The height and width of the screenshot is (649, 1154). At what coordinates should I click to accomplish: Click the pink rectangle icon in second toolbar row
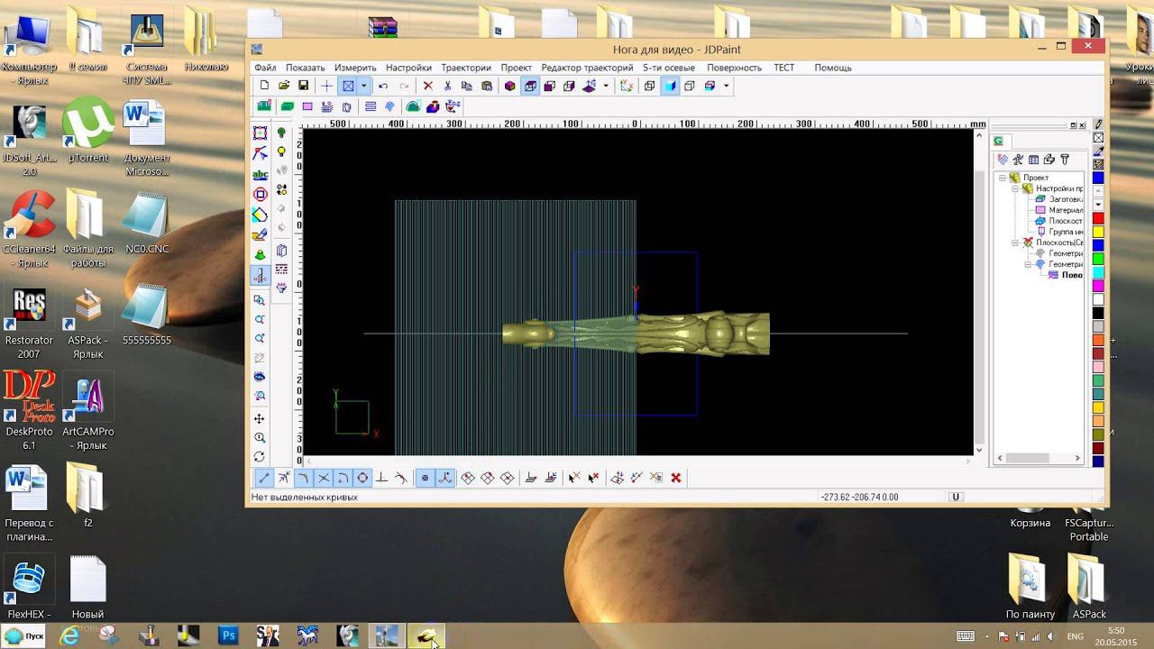click(307, 106)
